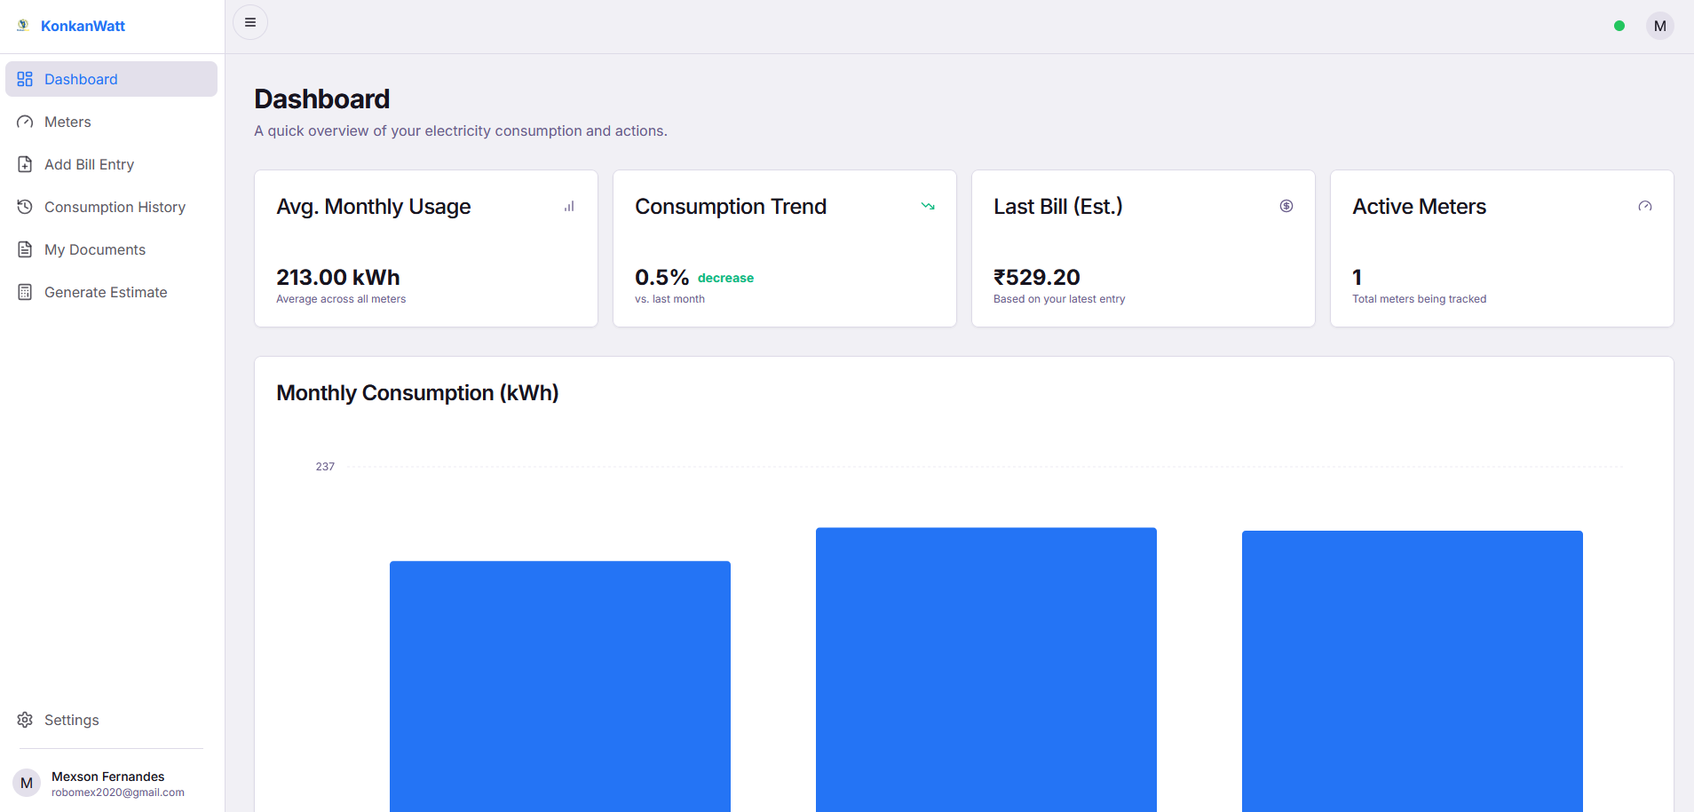Toggle the sidebar with hamburger button
Viewport: 1694px width, 812px height.
pos(250,22)
